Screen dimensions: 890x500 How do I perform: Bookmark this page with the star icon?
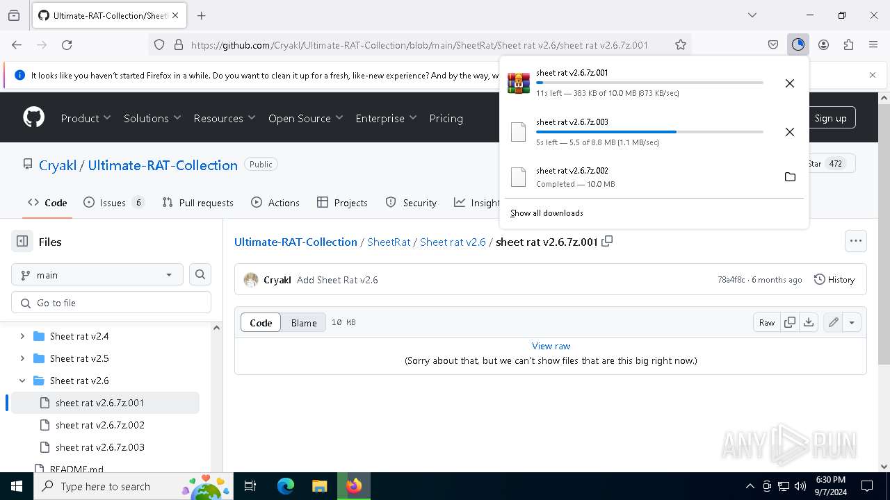(681, 44)
